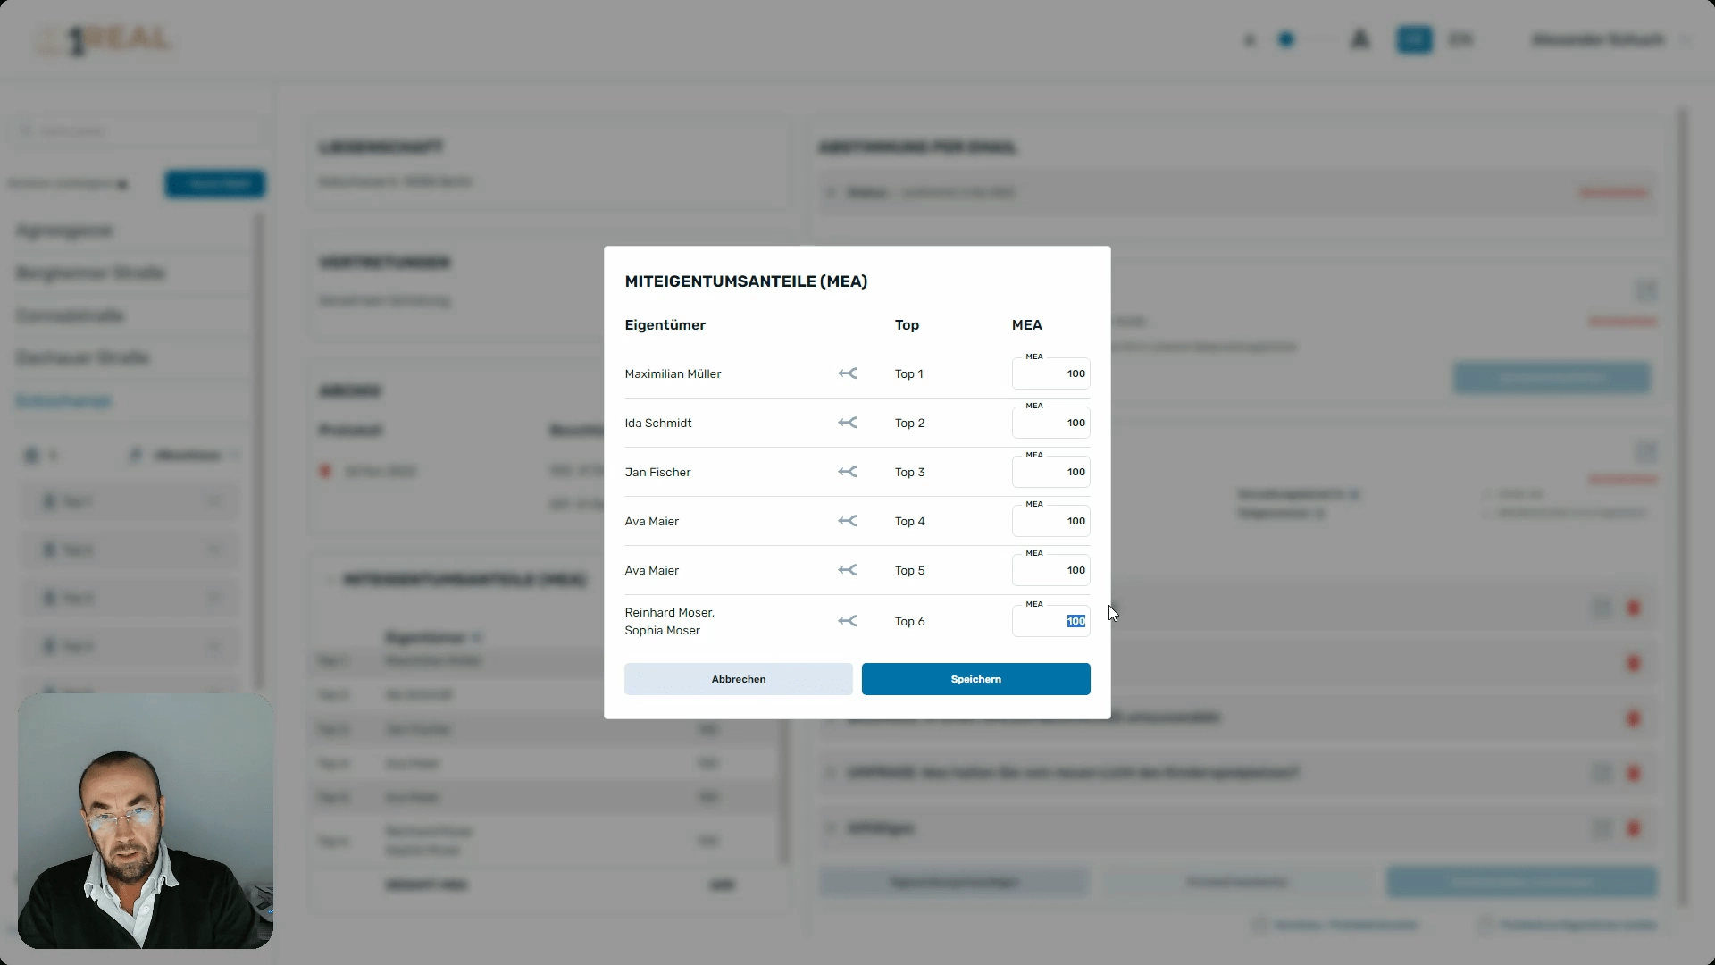Select the owner name Ida Schmidt
The image size is (1715, 965).
tap(658, 423)
